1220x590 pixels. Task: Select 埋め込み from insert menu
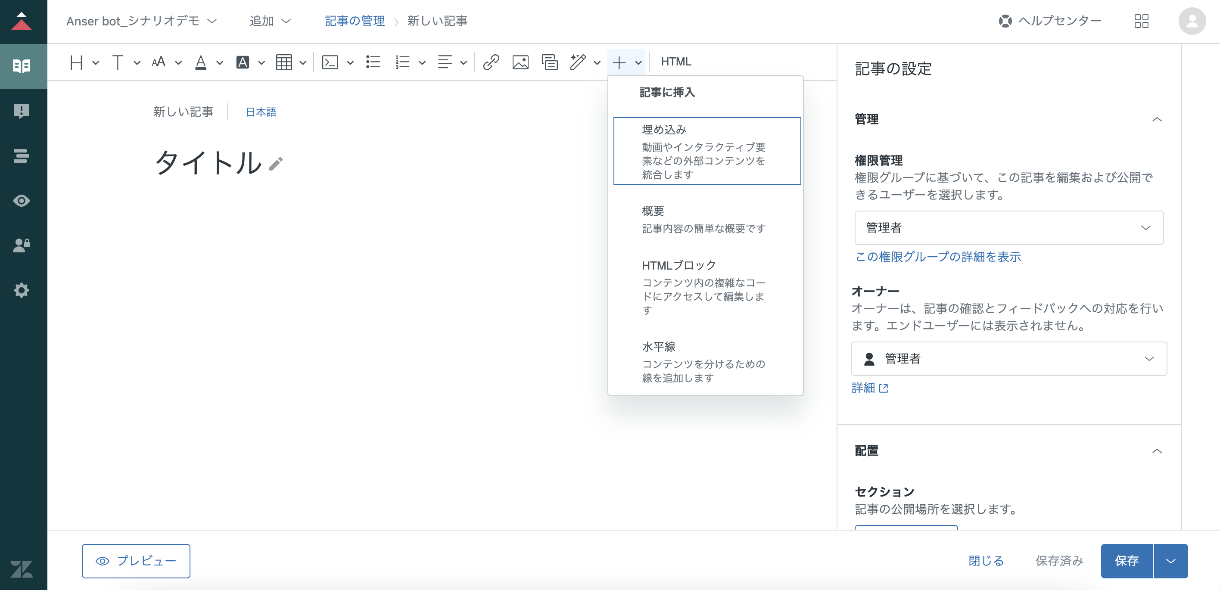[x=707, y=151]
